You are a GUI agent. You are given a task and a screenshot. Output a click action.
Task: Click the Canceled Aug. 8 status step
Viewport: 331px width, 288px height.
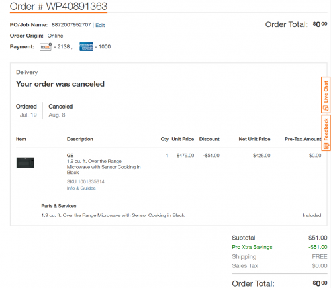[x=61, y=111]
